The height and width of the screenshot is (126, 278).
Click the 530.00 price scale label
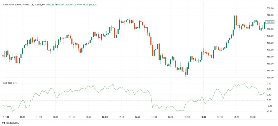270,8
